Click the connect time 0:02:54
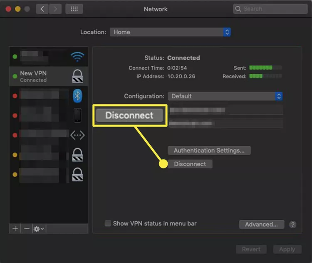 click(177, 68)
